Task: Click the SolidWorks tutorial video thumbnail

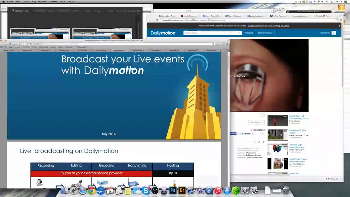Action: (x=278, y=164)
